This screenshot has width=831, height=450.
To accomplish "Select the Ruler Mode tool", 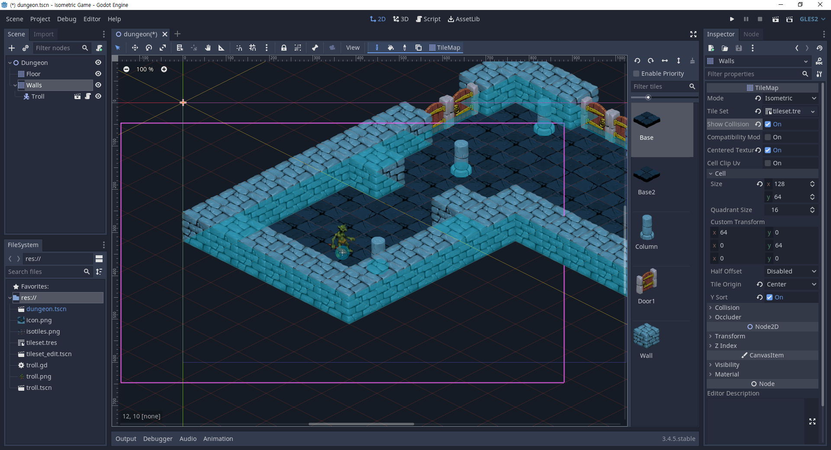I will click(221, 48).
